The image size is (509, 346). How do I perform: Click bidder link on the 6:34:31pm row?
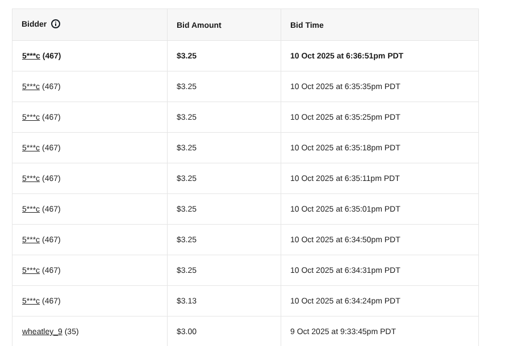[x=31, y=271]
